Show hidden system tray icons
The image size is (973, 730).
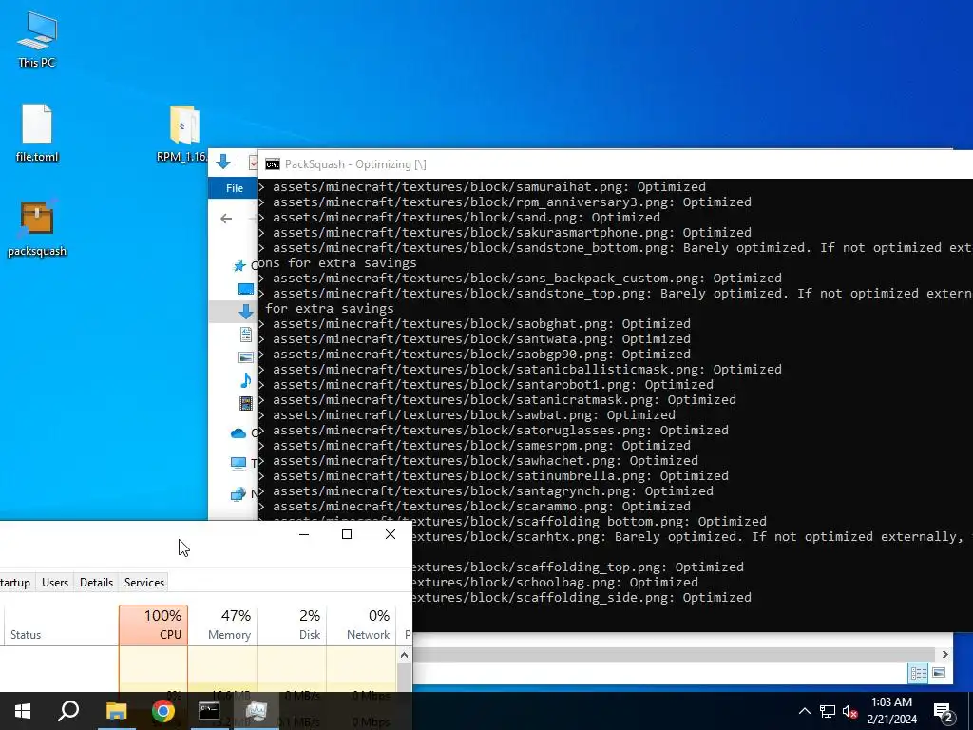tap(804, 711)
